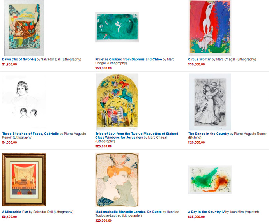Viewport: 269px width, 224px height.
Task: Click The Dance in the Country etching image
Action: tap(210, 102)
